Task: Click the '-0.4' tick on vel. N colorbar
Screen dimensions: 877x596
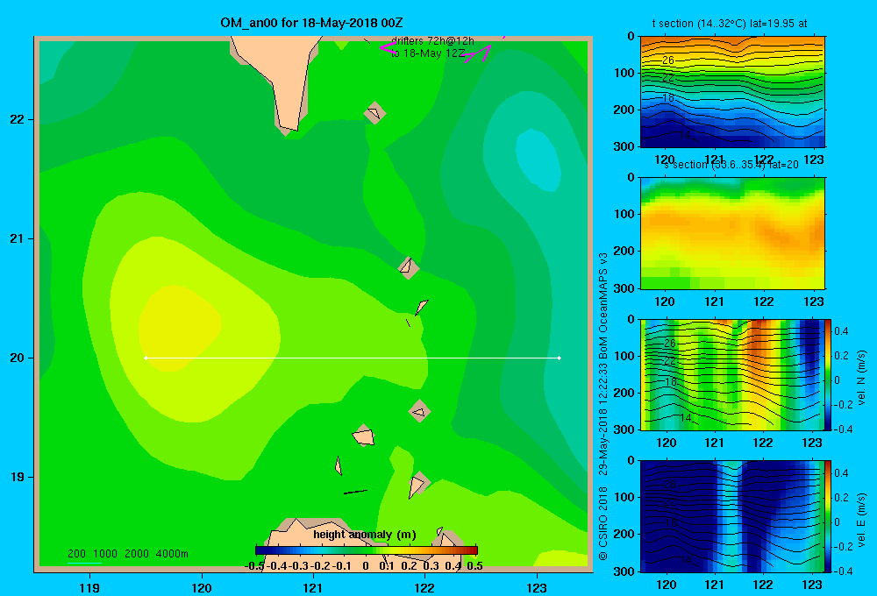Action: tap(843, 429)
